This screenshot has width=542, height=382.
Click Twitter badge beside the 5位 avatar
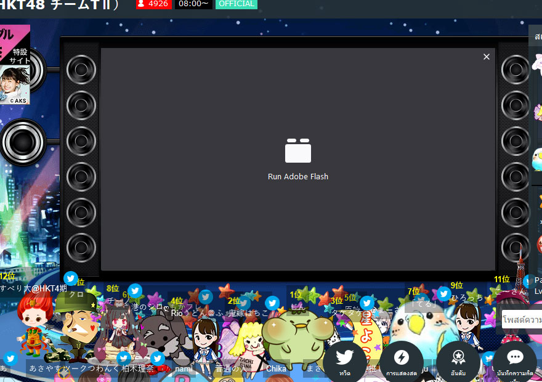[x=366, y=303]
